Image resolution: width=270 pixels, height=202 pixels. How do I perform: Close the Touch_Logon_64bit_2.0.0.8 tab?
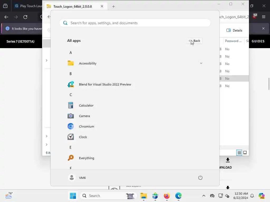point(102,6)
